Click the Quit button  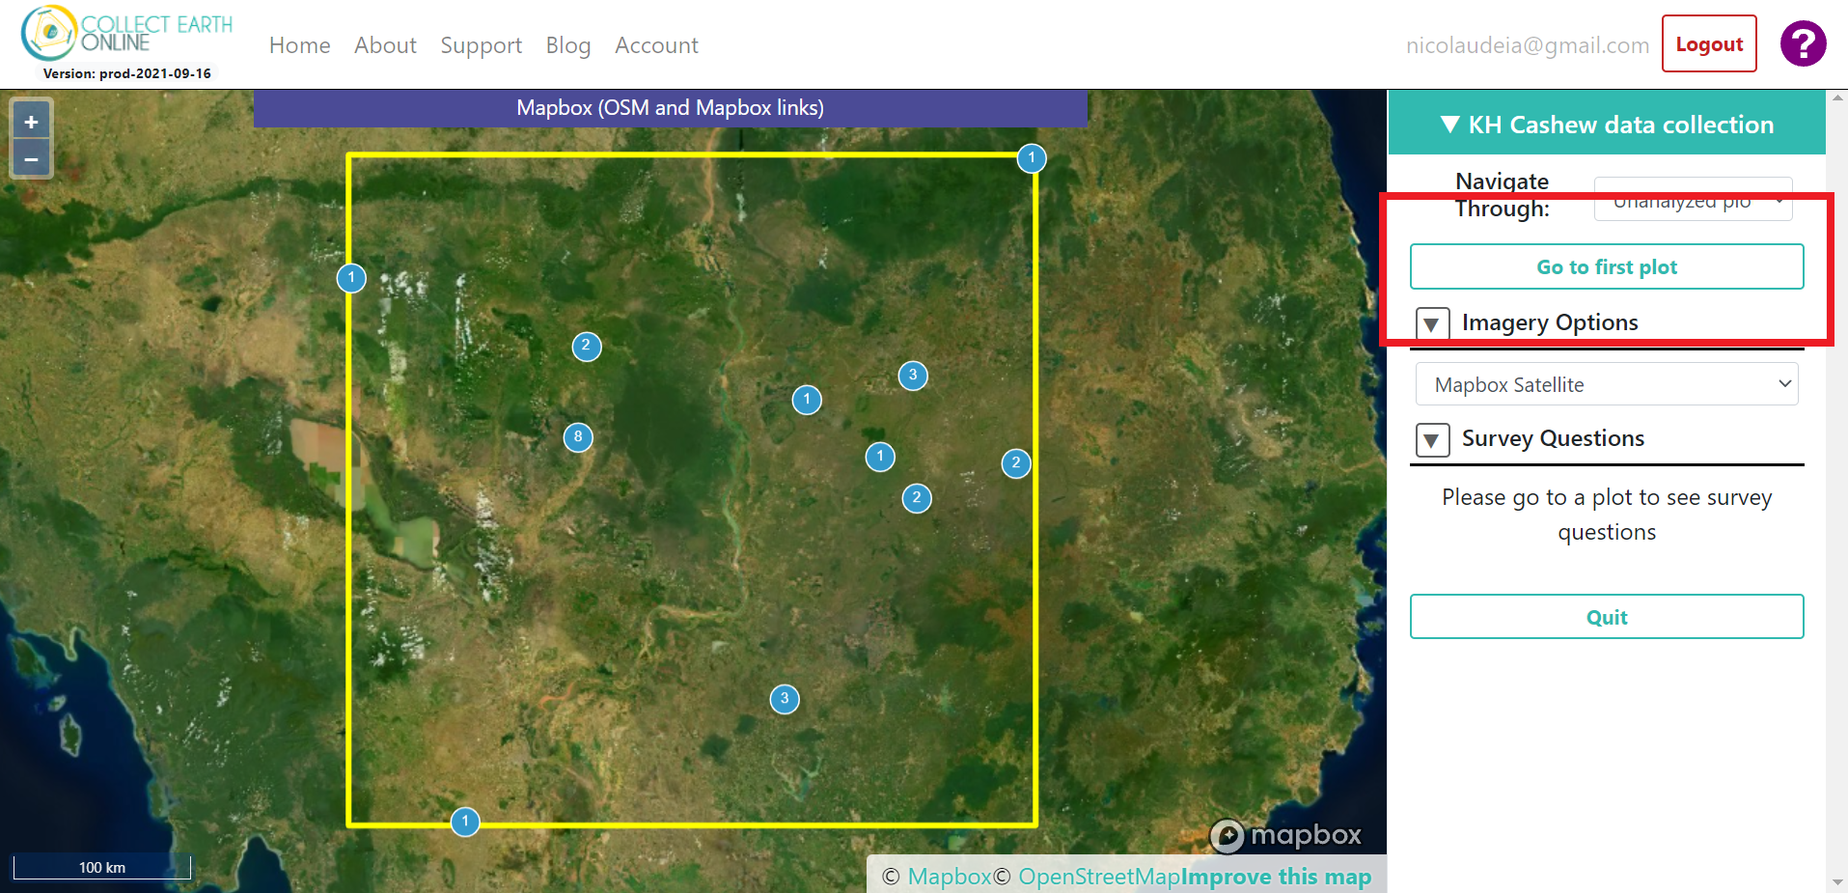click(x=1607, y=617)
